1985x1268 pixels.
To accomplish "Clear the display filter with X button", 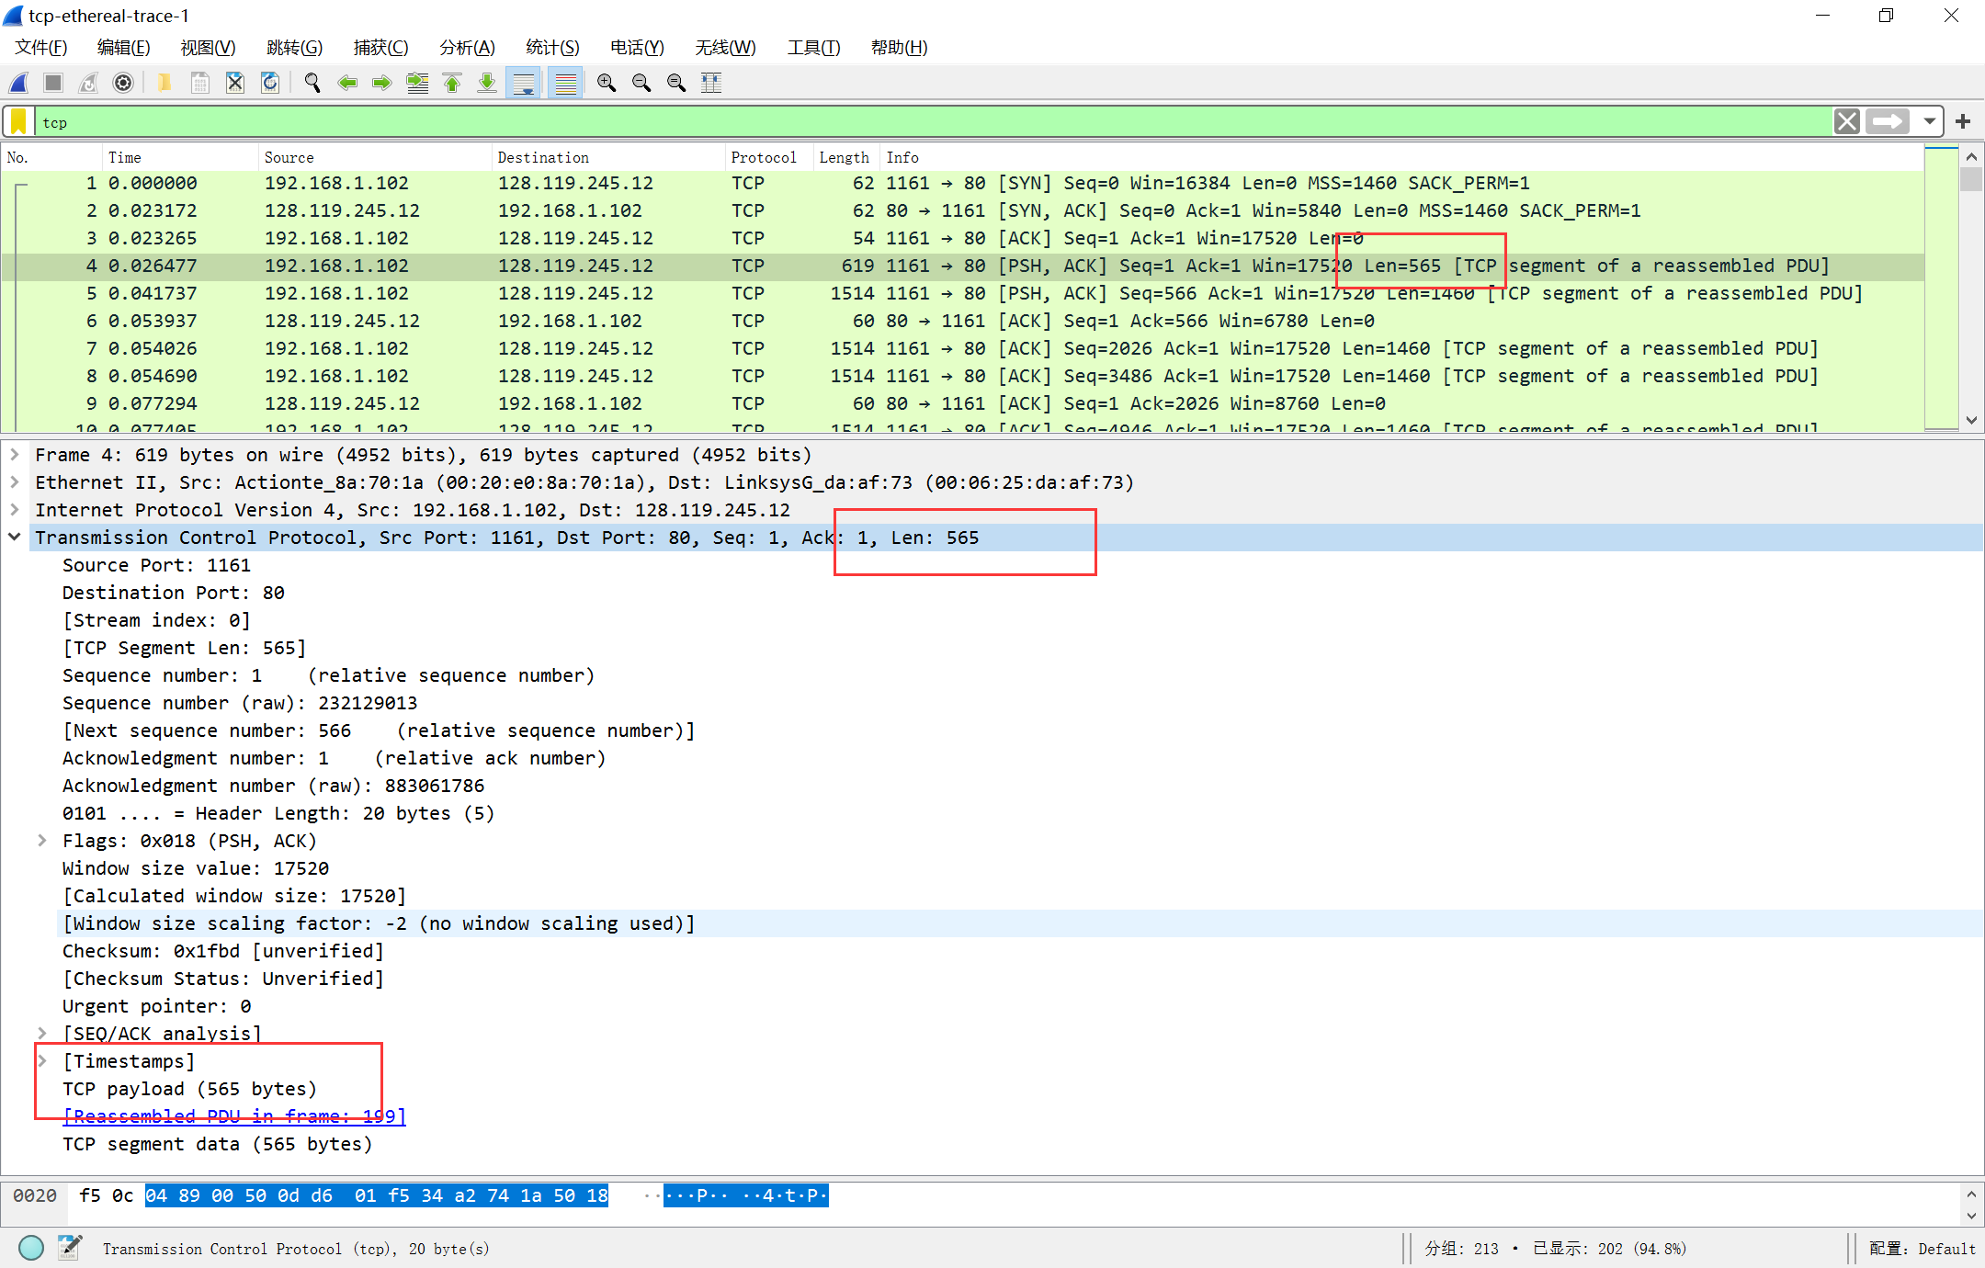I will coord(1846,122).
